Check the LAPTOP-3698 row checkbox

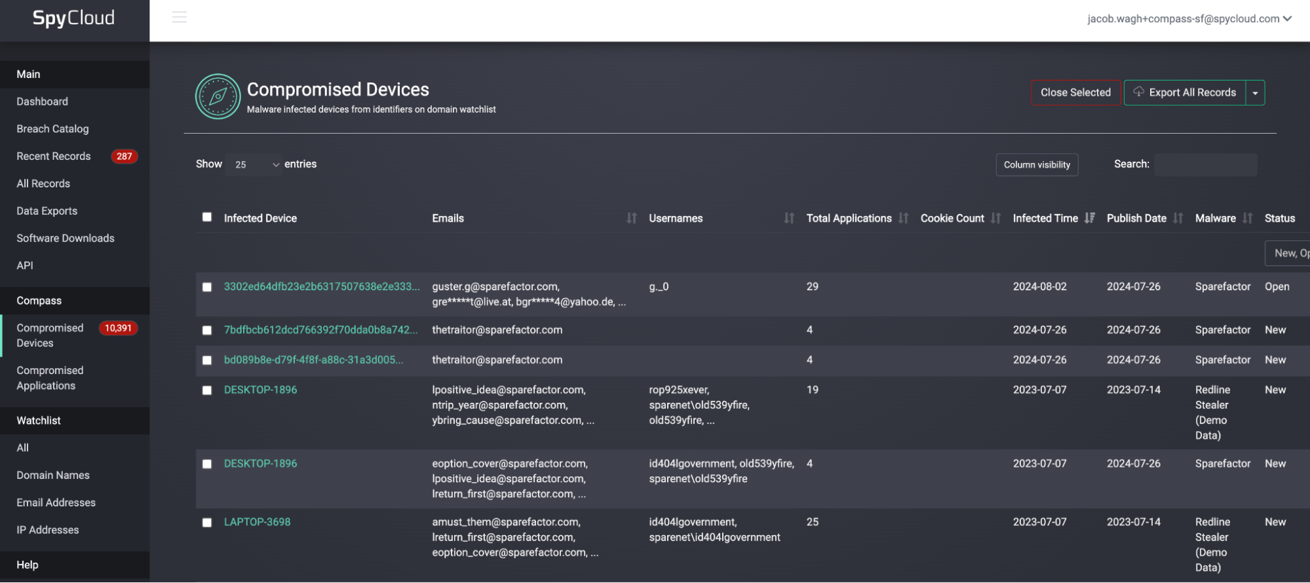(207, 523)
